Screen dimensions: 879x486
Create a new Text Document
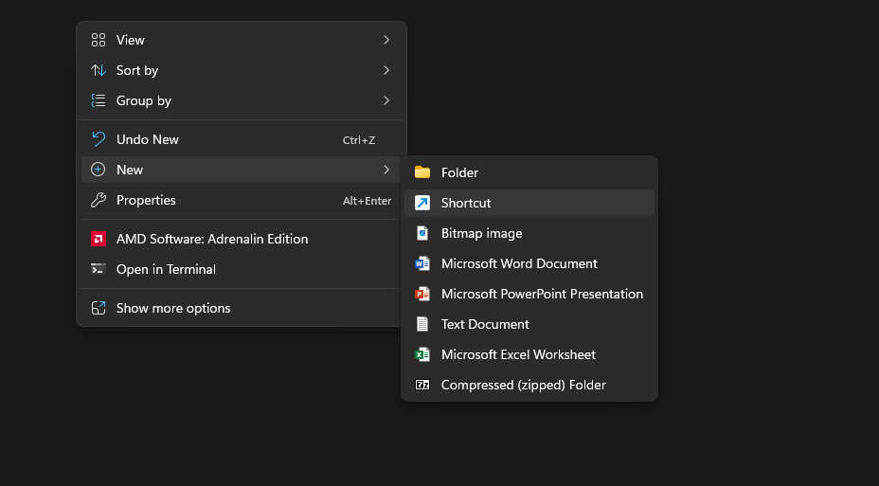[x=529, y=324]
